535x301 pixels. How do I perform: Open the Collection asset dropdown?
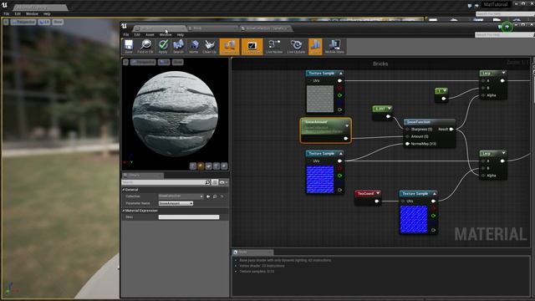181,196
